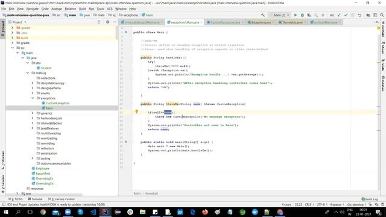This screenshot has width=386, height=217.
Task: Switch to CustomException.java editor tab
Action: (x=225, y=22)
